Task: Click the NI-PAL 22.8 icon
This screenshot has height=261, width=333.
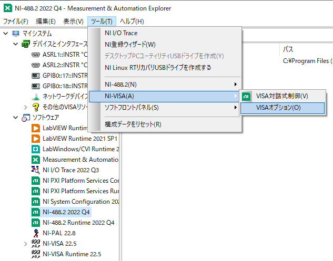Action: click(x=36, y=233)
